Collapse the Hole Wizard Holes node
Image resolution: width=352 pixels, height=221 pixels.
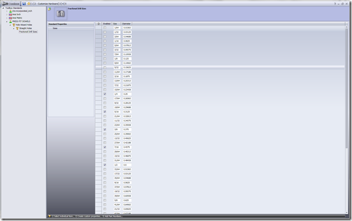pyautogui.click(x=10, y=25)
